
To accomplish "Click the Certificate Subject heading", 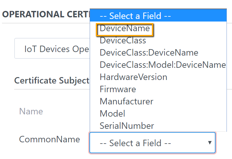I will point(51,80).
